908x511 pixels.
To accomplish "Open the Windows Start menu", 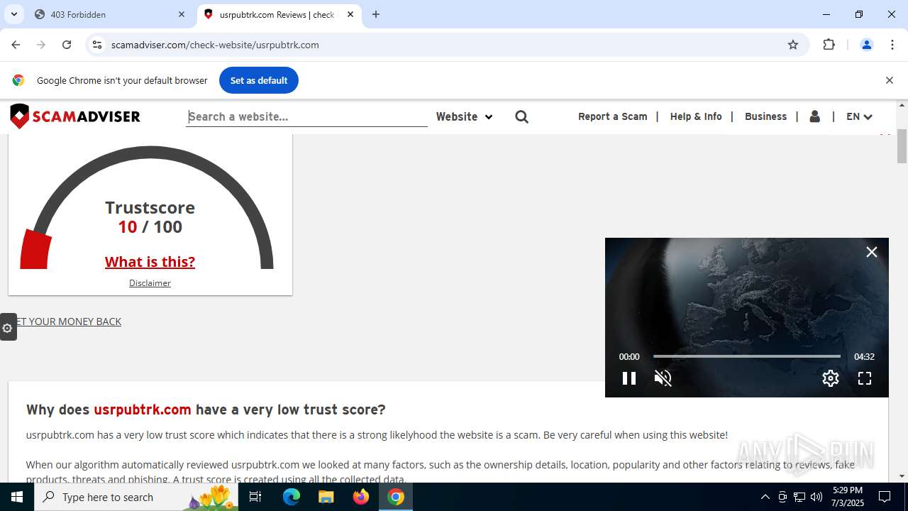I will pyautogui.click(x=17, y=497).
